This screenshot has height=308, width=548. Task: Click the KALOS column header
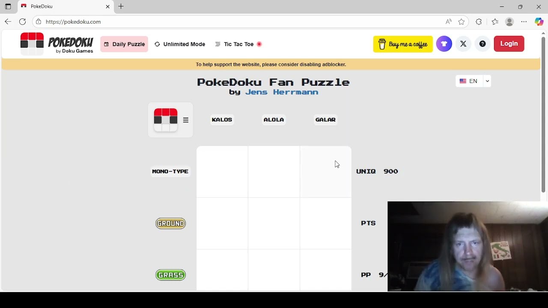222,120
